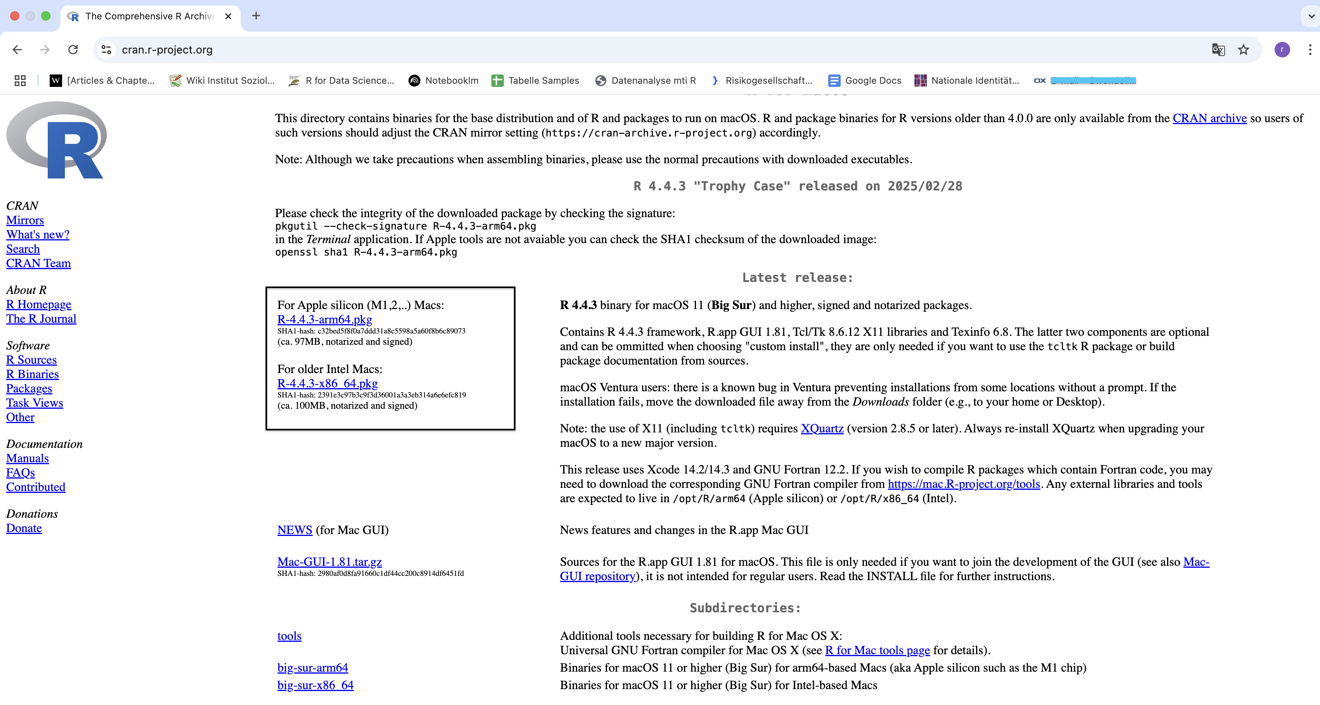Open the tools subdirectory

(290, 636)
